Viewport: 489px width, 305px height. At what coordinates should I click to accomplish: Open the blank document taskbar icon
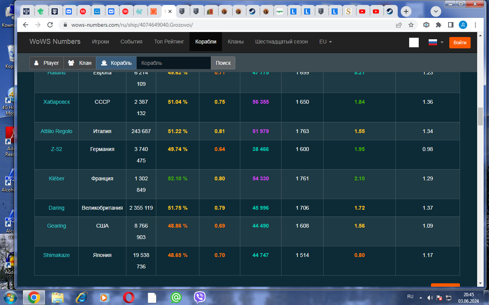pos(152,297)
